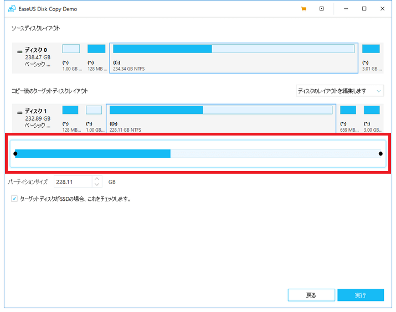The height and width of the screenshot is (312, 396).
Task: Select the target D: 228.11 GB NTFS partition
Action: [221, 118]
